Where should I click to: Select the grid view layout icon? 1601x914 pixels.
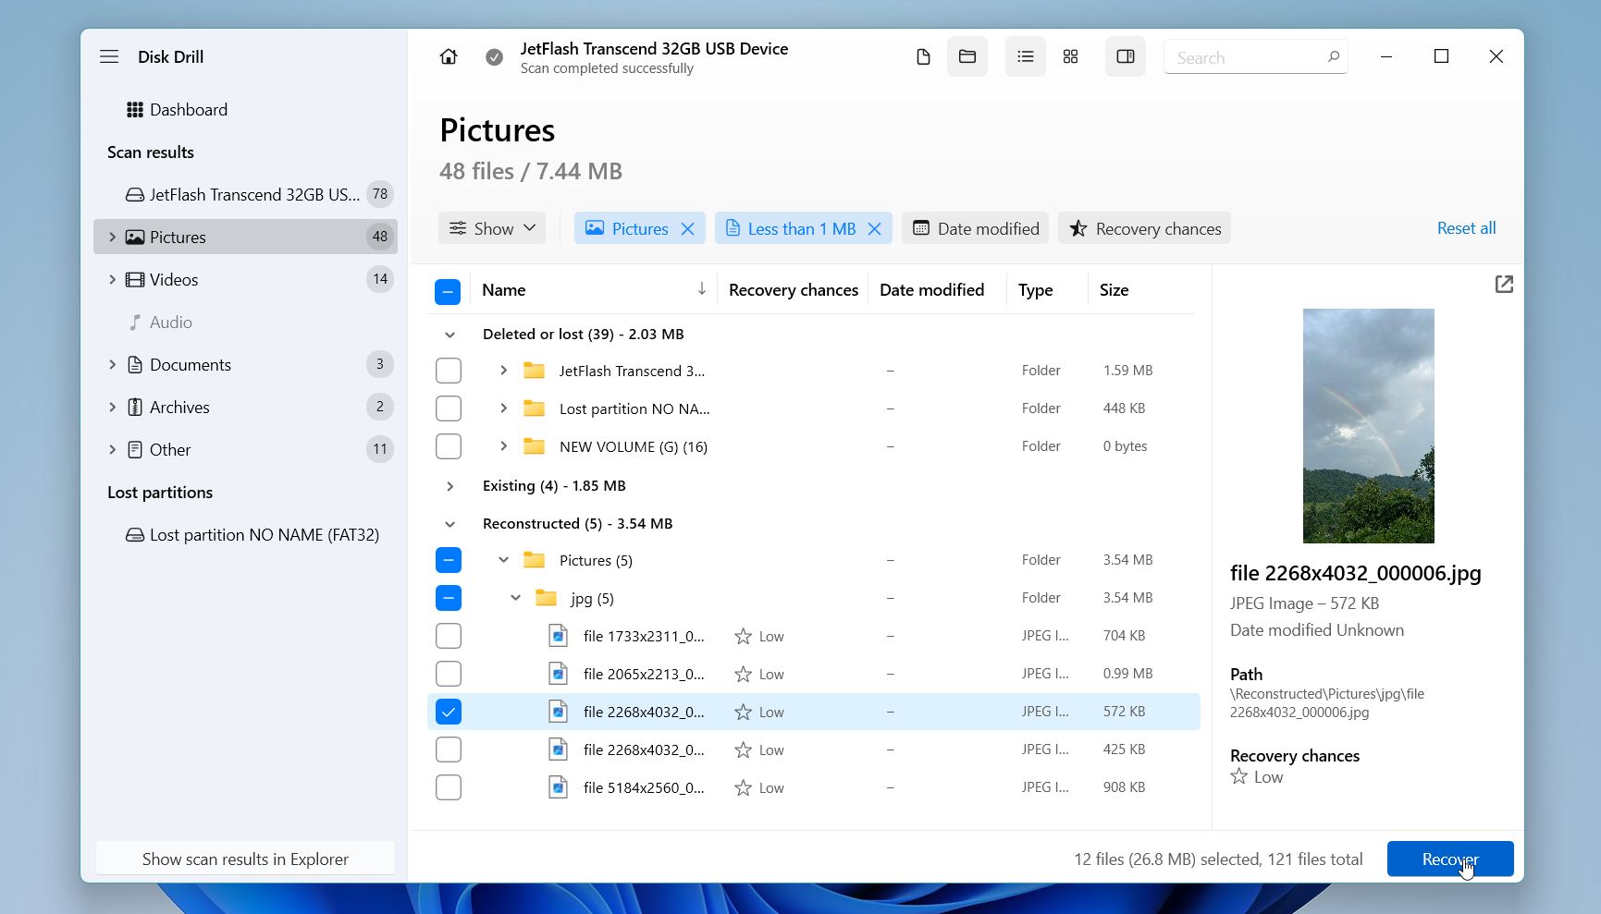coord(1071,57)
